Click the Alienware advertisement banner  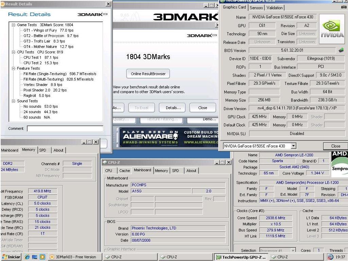169,137
